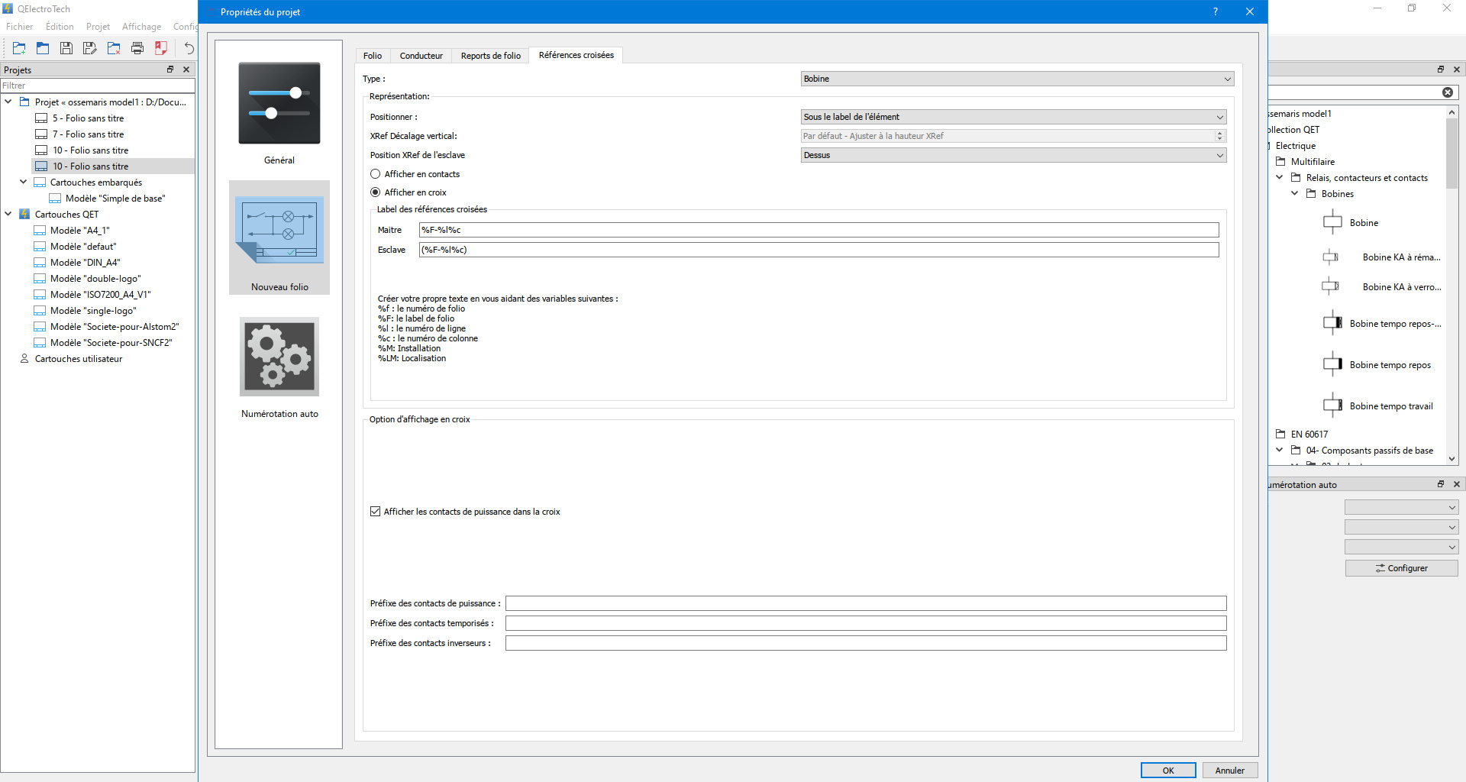The image size is (1466, 782).
Task: Open the Type dropdown set to Bobine
Action: point(1017,79)
